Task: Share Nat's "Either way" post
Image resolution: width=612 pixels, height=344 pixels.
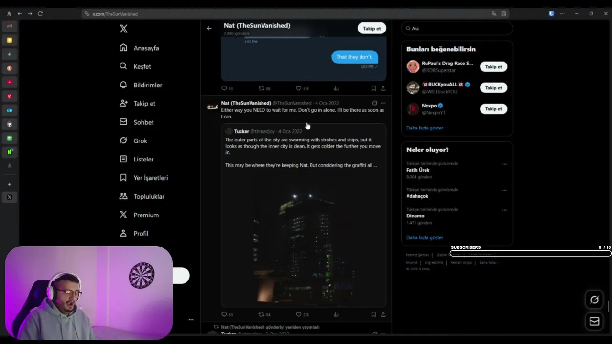Action: tap(383, 314)
